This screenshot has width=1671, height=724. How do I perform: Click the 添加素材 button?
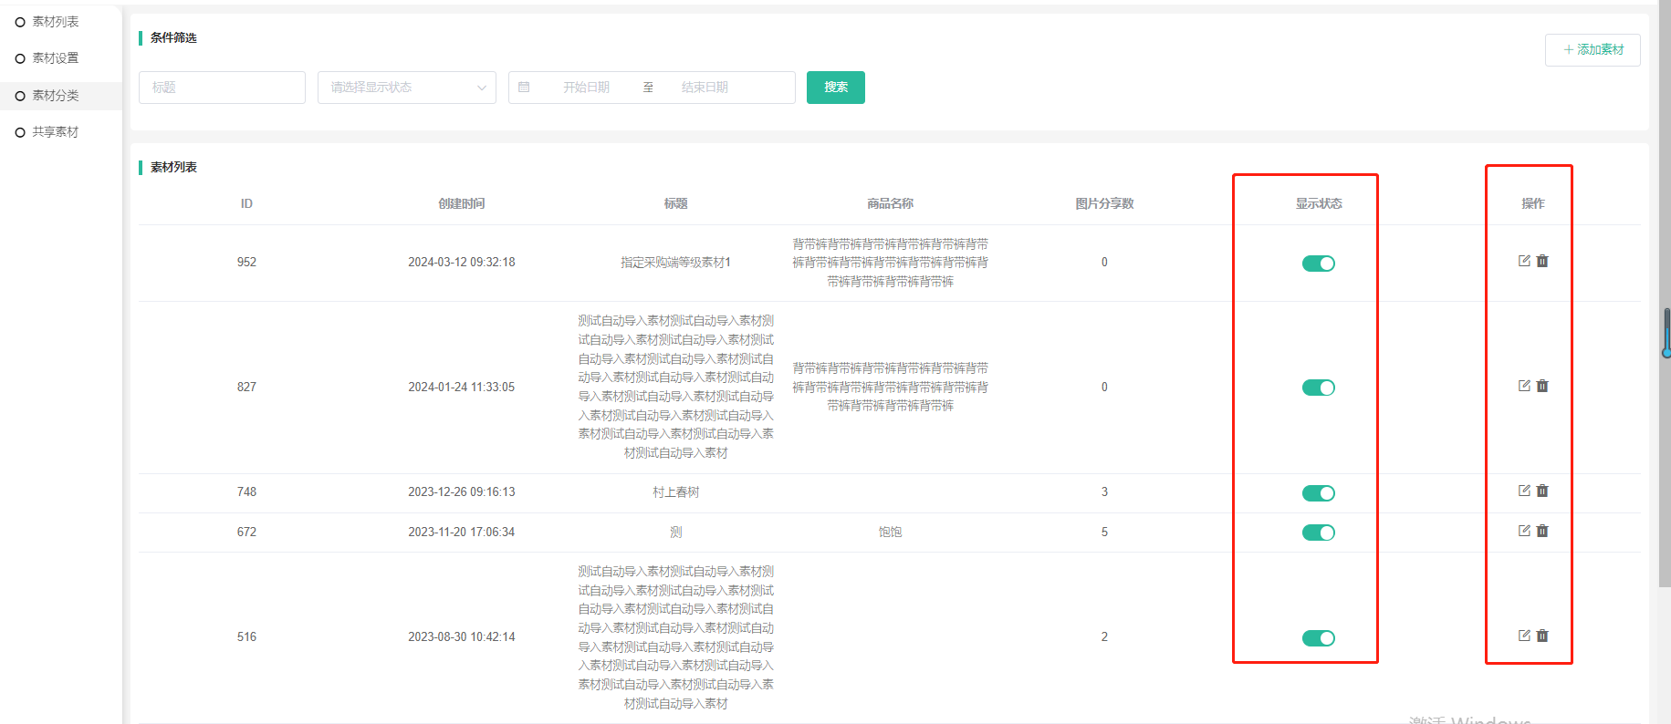(x=1592, y=50)
